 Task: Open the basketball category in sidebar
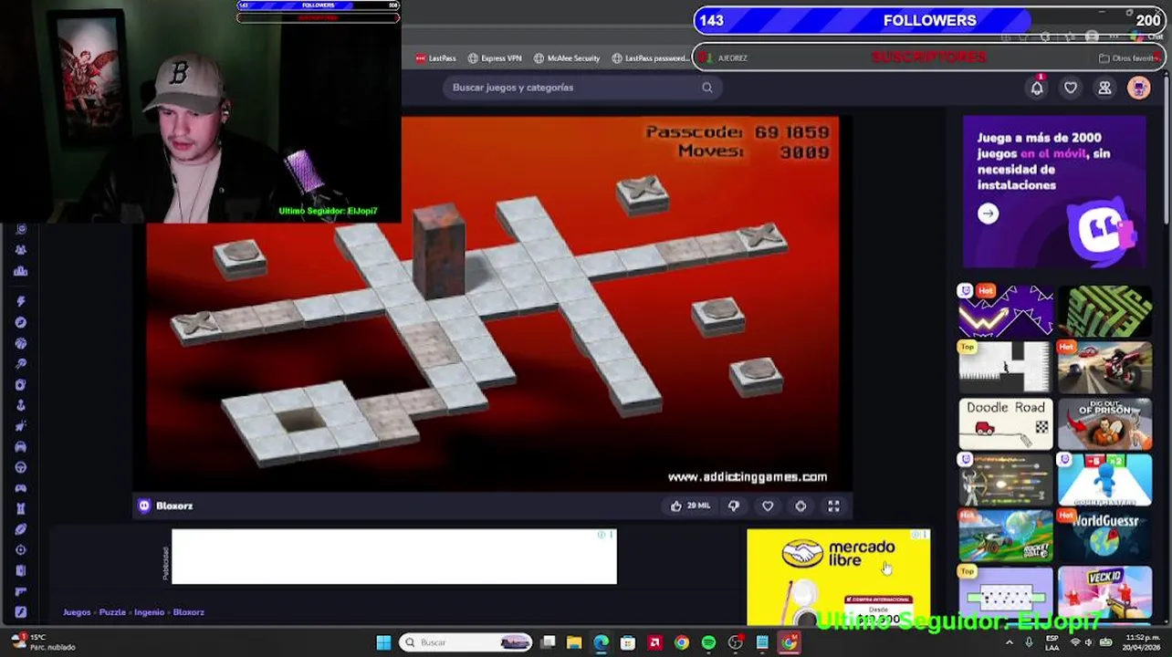coord(20,343)
